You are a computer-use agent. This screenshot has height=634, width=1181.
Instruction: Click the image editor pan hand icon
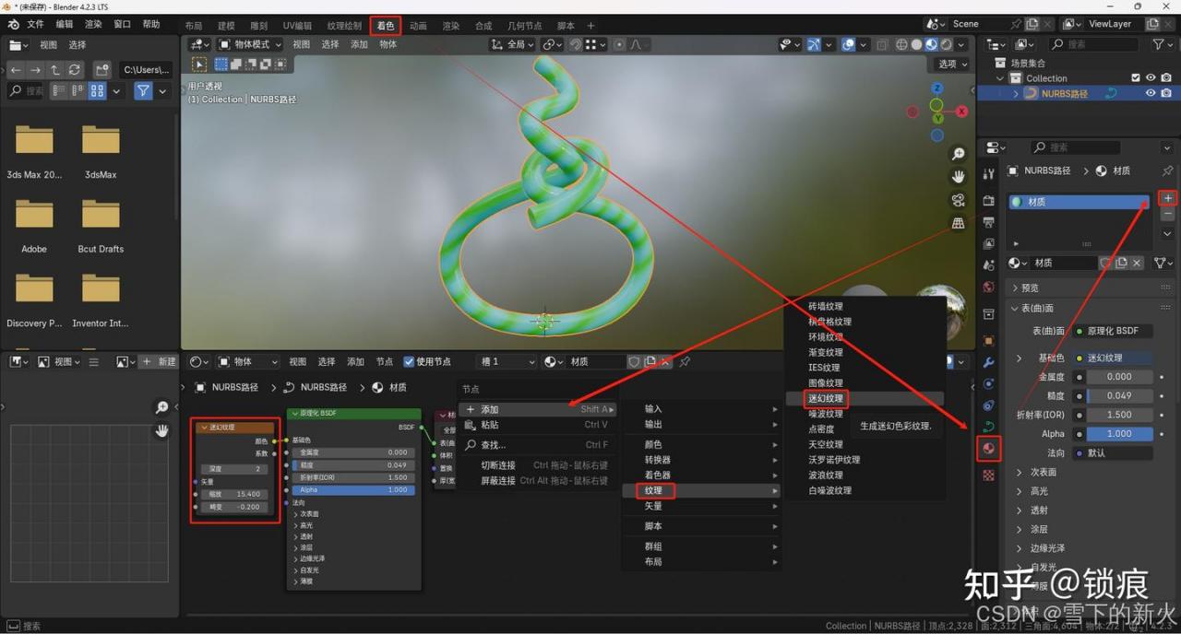pyautogui.click(x=162, y=430)
